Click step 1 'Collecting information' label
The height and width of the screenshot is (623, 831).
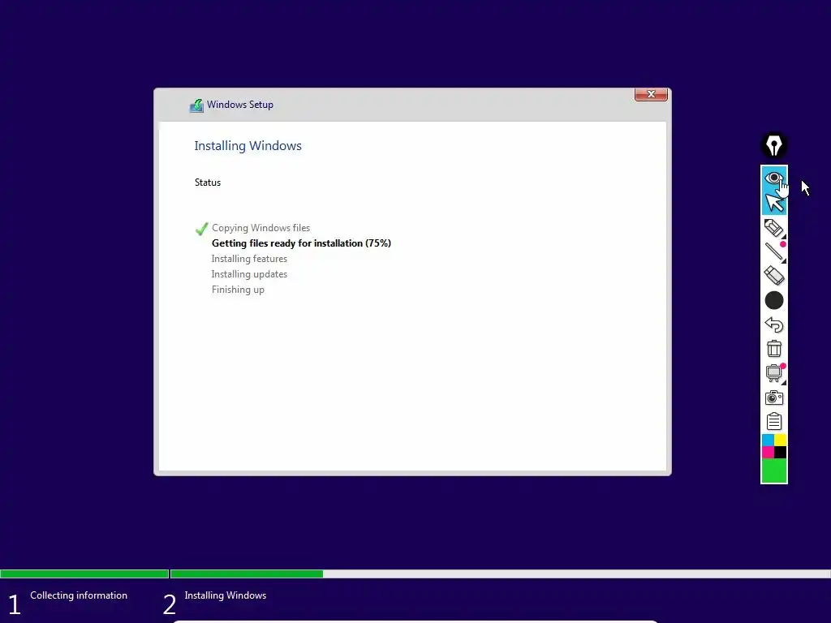pyautogui.click(x=79, y=595)
